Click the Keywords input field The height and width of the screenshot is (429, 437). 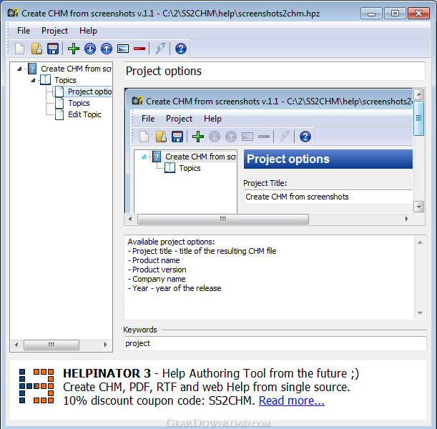click(275, 343)
